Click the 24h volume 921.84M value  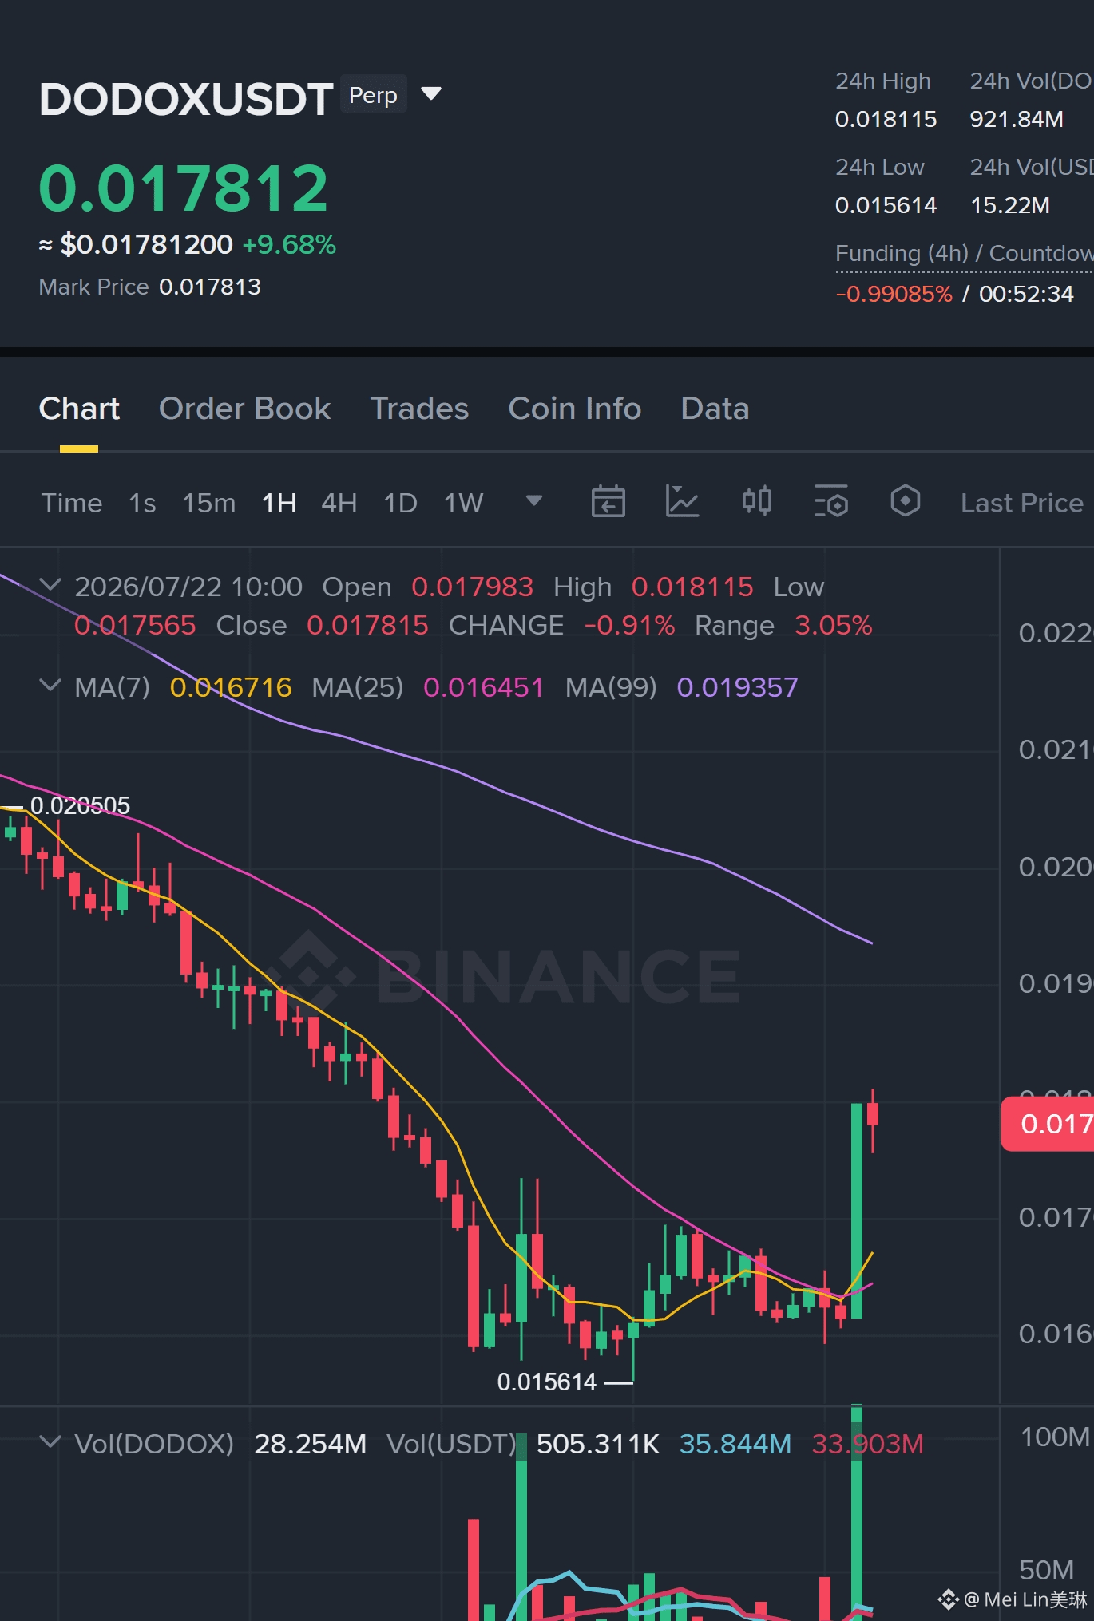pos(1017,120)
